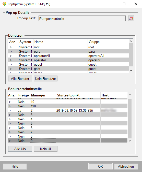This screenshot has height=172, width=142.
Task: Select all UIs with Alle UIs
Action: (20, 149)
